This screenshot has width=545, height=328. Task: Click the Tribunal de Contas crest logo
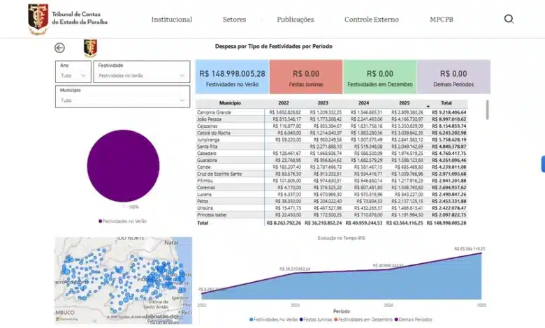pos(38,19)
